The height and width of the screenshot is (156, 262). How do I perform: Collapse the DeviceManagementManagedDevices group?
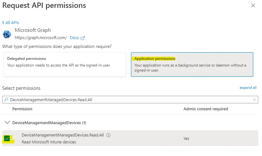(7, 123)
